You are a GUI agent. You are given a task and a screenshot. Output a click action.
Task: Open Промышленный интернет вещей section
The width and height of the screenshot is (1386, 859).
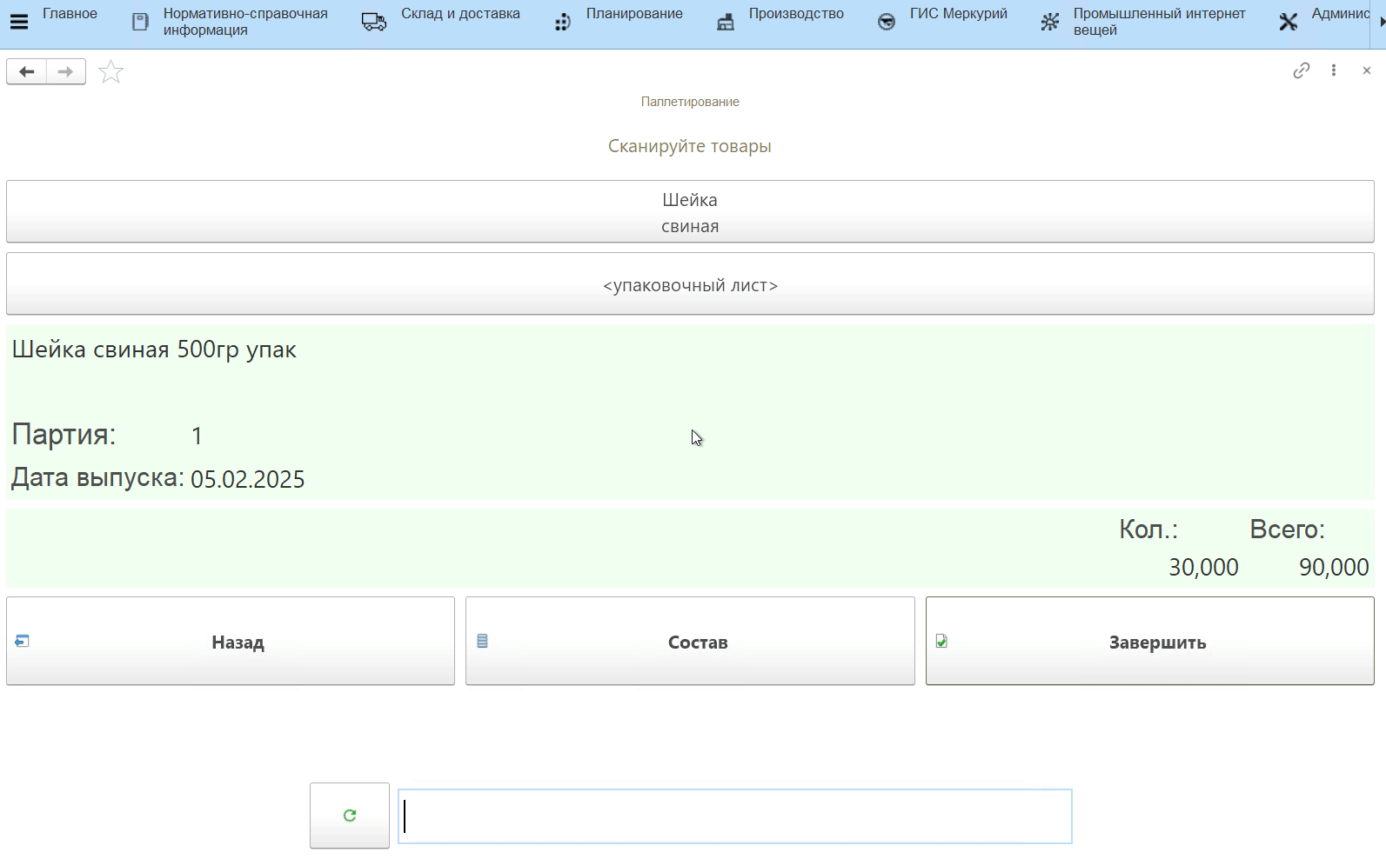[x=1158, y=22]
